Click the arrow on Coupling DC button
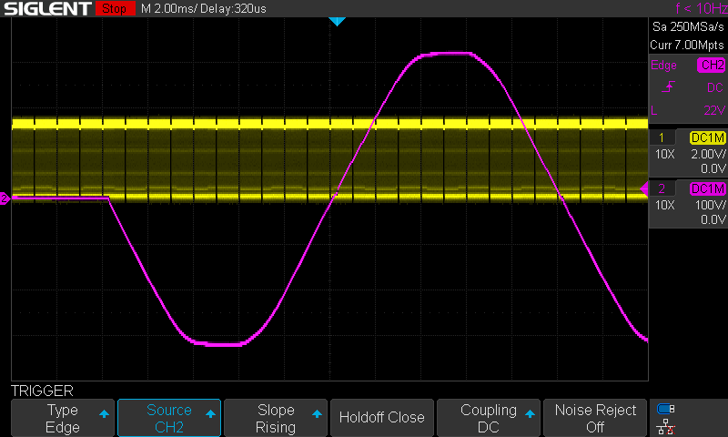Image resolution: width=728 pixels, height=437 pixels. (530, 413)
